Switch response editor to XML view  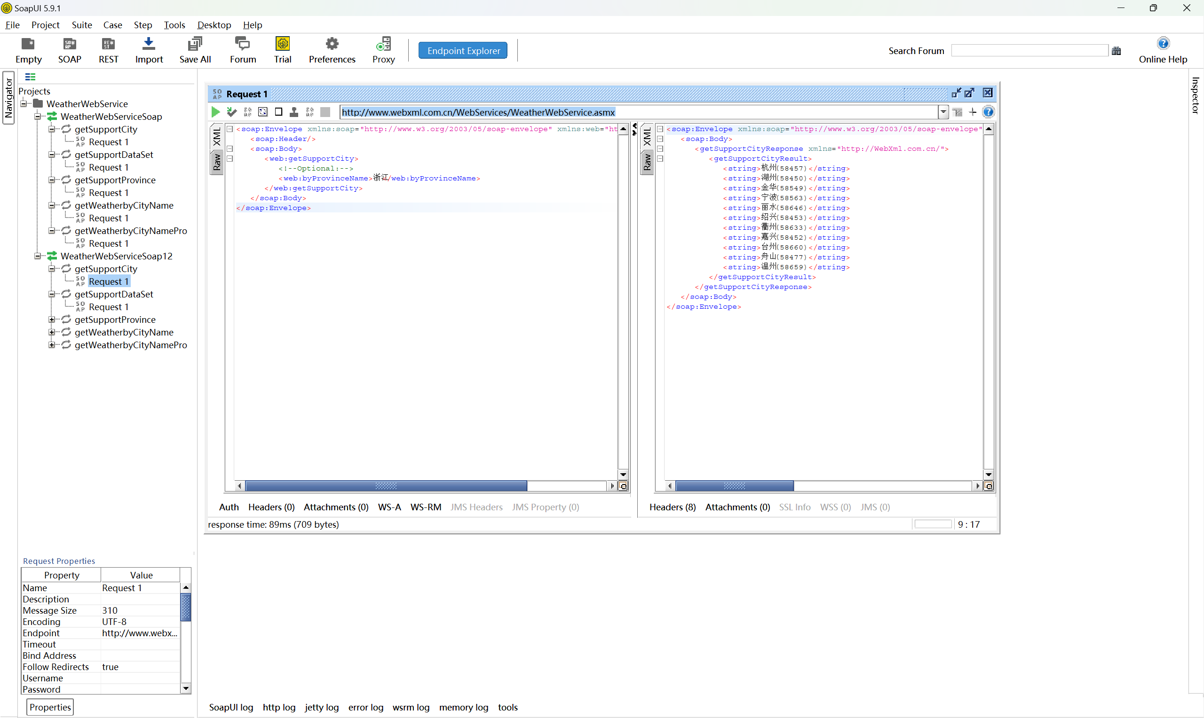[x=647, y=136]
